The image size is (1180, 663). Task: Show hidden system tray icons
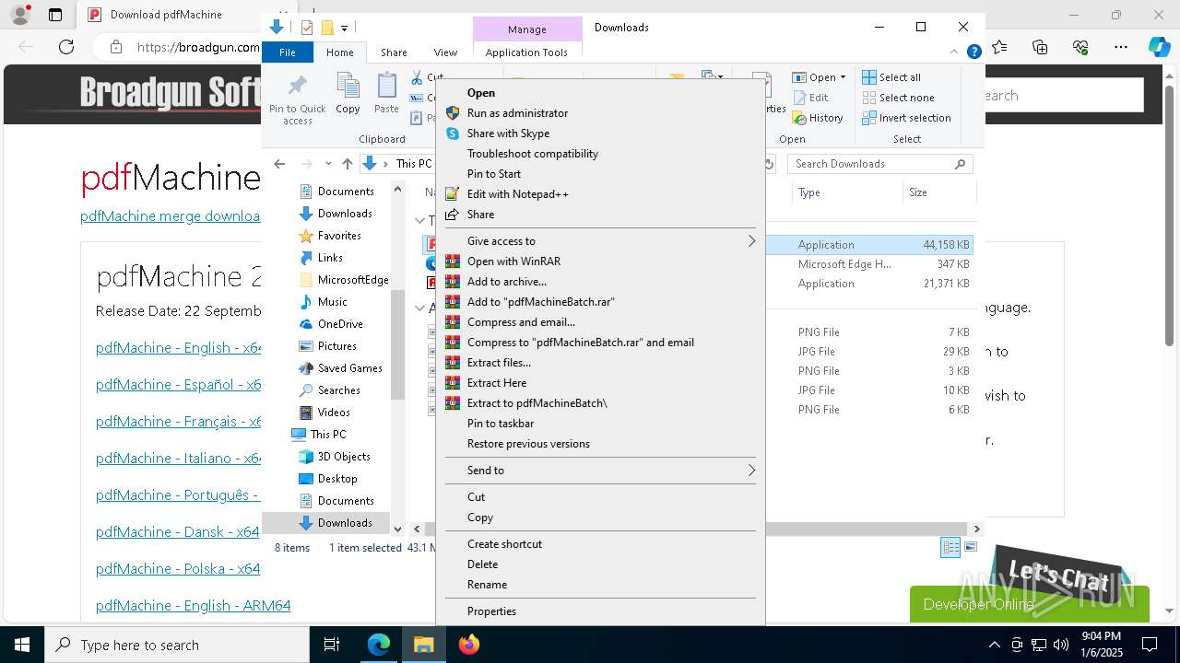[994, 645]
